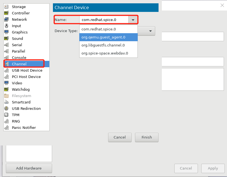The image size is (227, 177).
Task: Edit the Name text entry field
Action: click(104, 20)
